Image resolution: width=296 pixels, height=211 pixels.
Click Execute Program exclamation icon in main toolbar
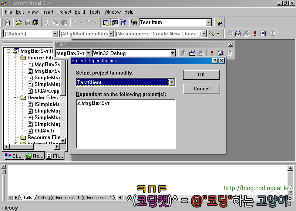click(255, 34)
